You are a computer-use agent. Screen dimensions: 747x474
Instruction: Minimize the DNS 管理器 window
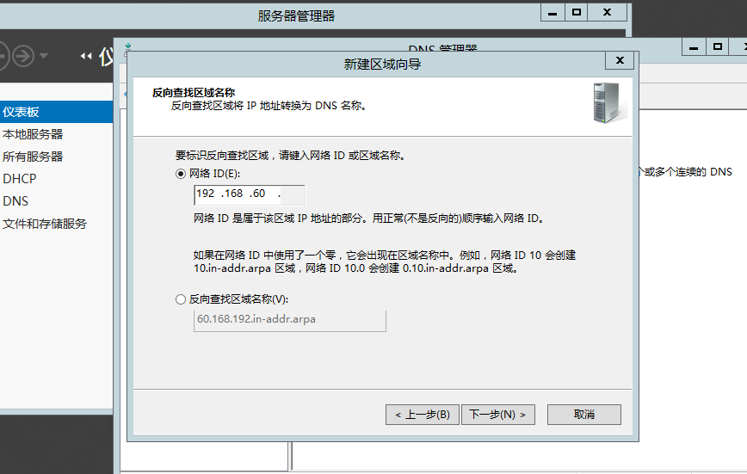coord(694,47)
